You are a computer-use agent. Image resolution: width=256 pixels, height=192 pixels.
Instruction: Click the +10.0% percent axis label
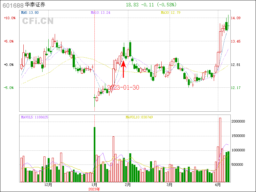(10, 18)
